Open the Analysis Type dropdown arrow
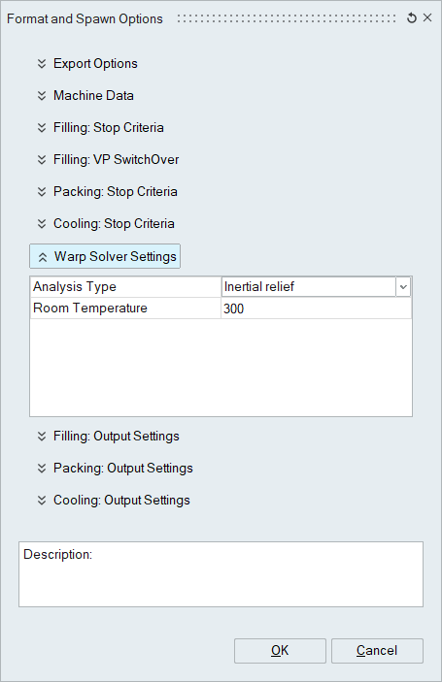Screen dimensions: 442x682 (403, 287)
